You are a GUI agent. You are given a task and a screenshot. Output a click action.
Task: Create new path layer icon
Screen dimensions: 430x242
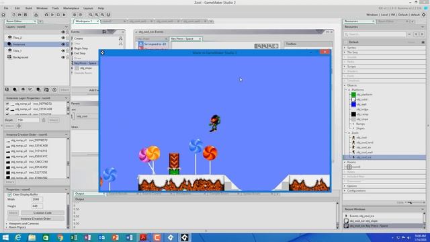click(x=30, y=89)
